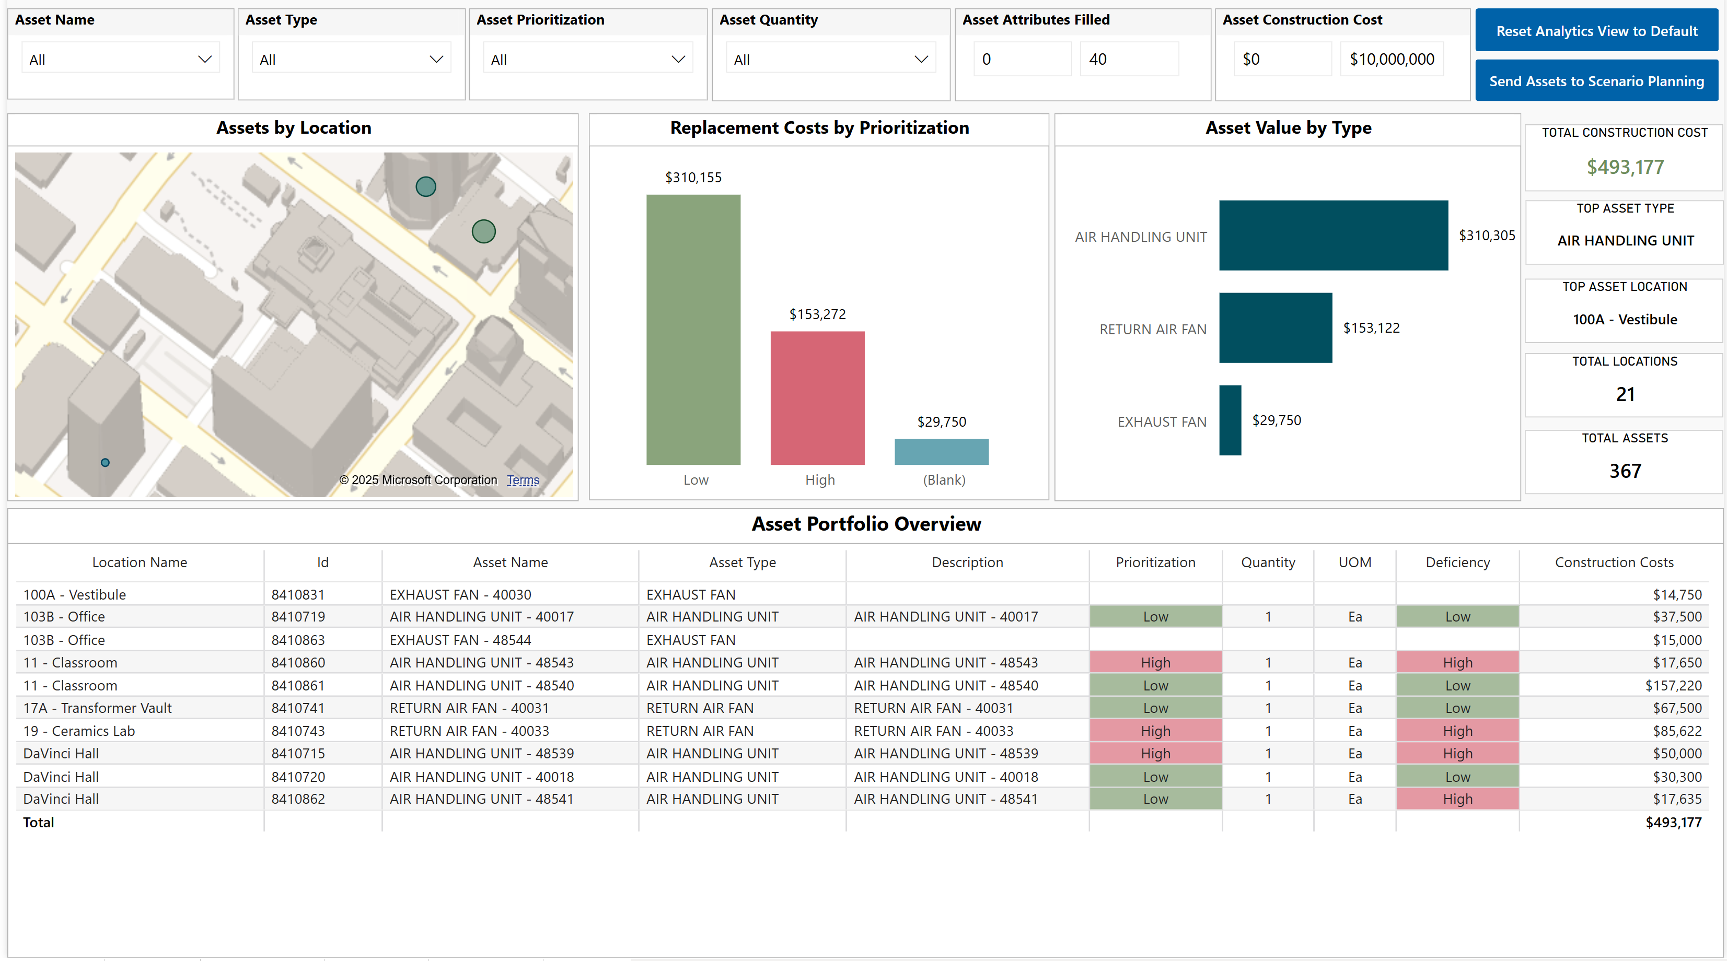
Task: Click the teal (Blank) prioritization bar
Action: [941, 452]
